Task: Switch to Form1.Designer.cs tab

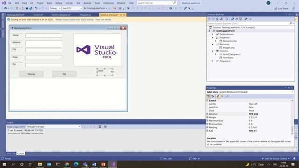Action: (x=61, y=15)
